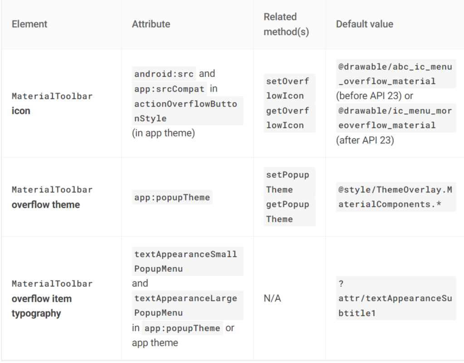Click the bold "overflow theme" element label
464x363 pixels.
45,205
